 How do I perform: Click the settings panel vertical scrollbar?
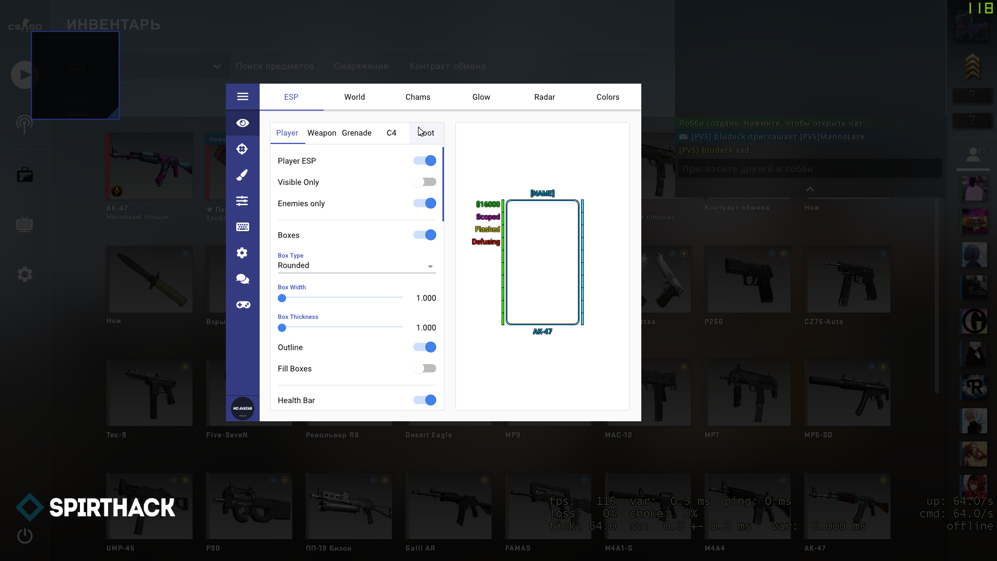point(443,184)
